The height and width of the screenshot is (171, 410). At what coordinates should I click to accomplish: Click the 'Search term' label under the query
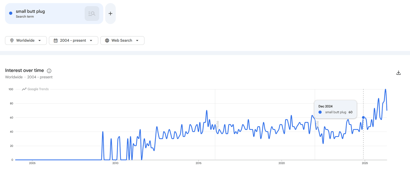coord(25,17)
